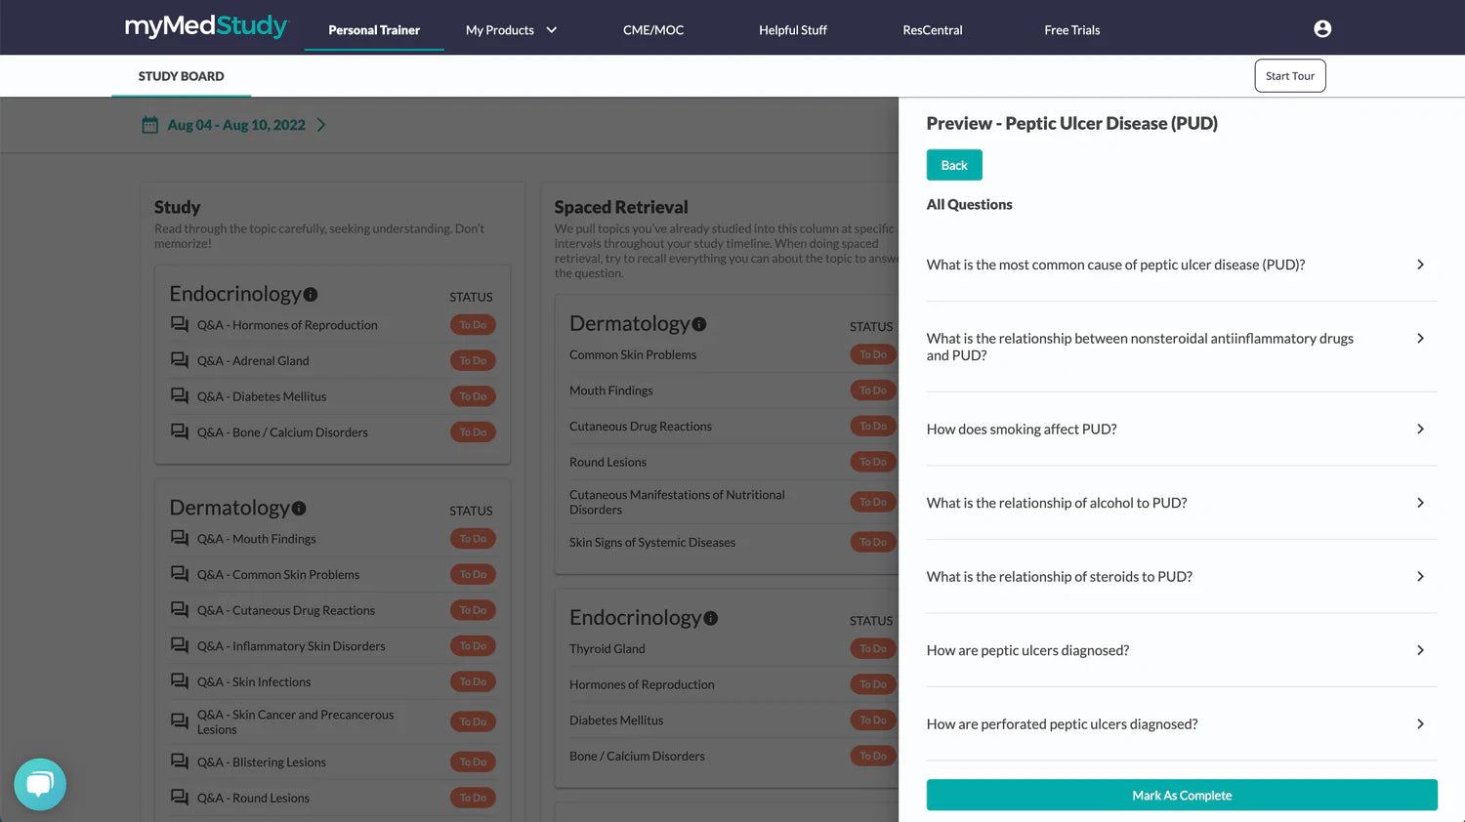This screenshot has height=822, width=1465.
Task: Click Q&A icon for Bone / Calcium Disorders
Action: [180, 432]
